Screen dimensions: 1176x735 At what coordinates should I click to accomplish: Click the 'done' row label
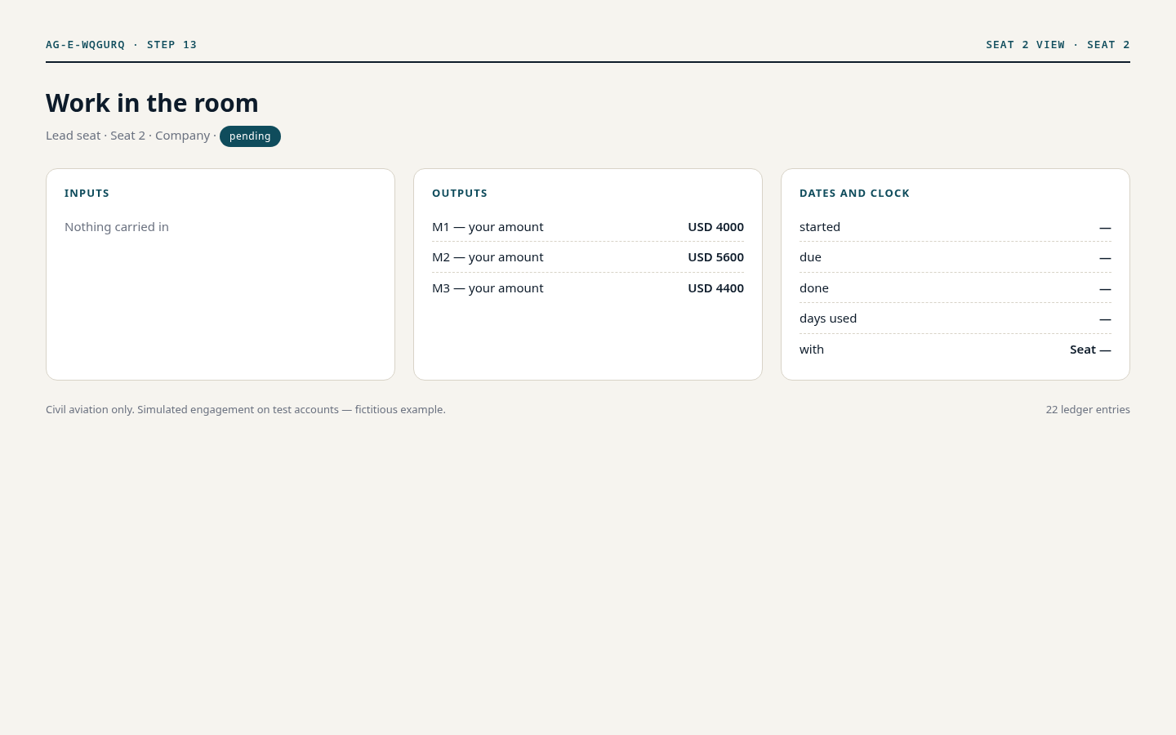814,288
